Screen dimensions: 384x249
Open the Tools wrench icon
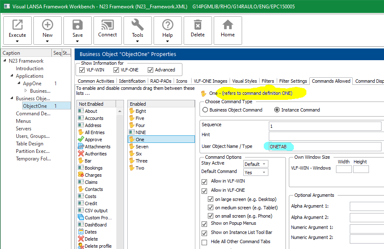coord(138,25)
